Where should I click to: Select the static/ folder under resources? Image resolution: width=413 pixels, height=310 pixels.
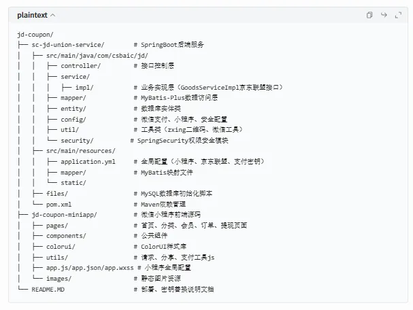coord(73,183)
